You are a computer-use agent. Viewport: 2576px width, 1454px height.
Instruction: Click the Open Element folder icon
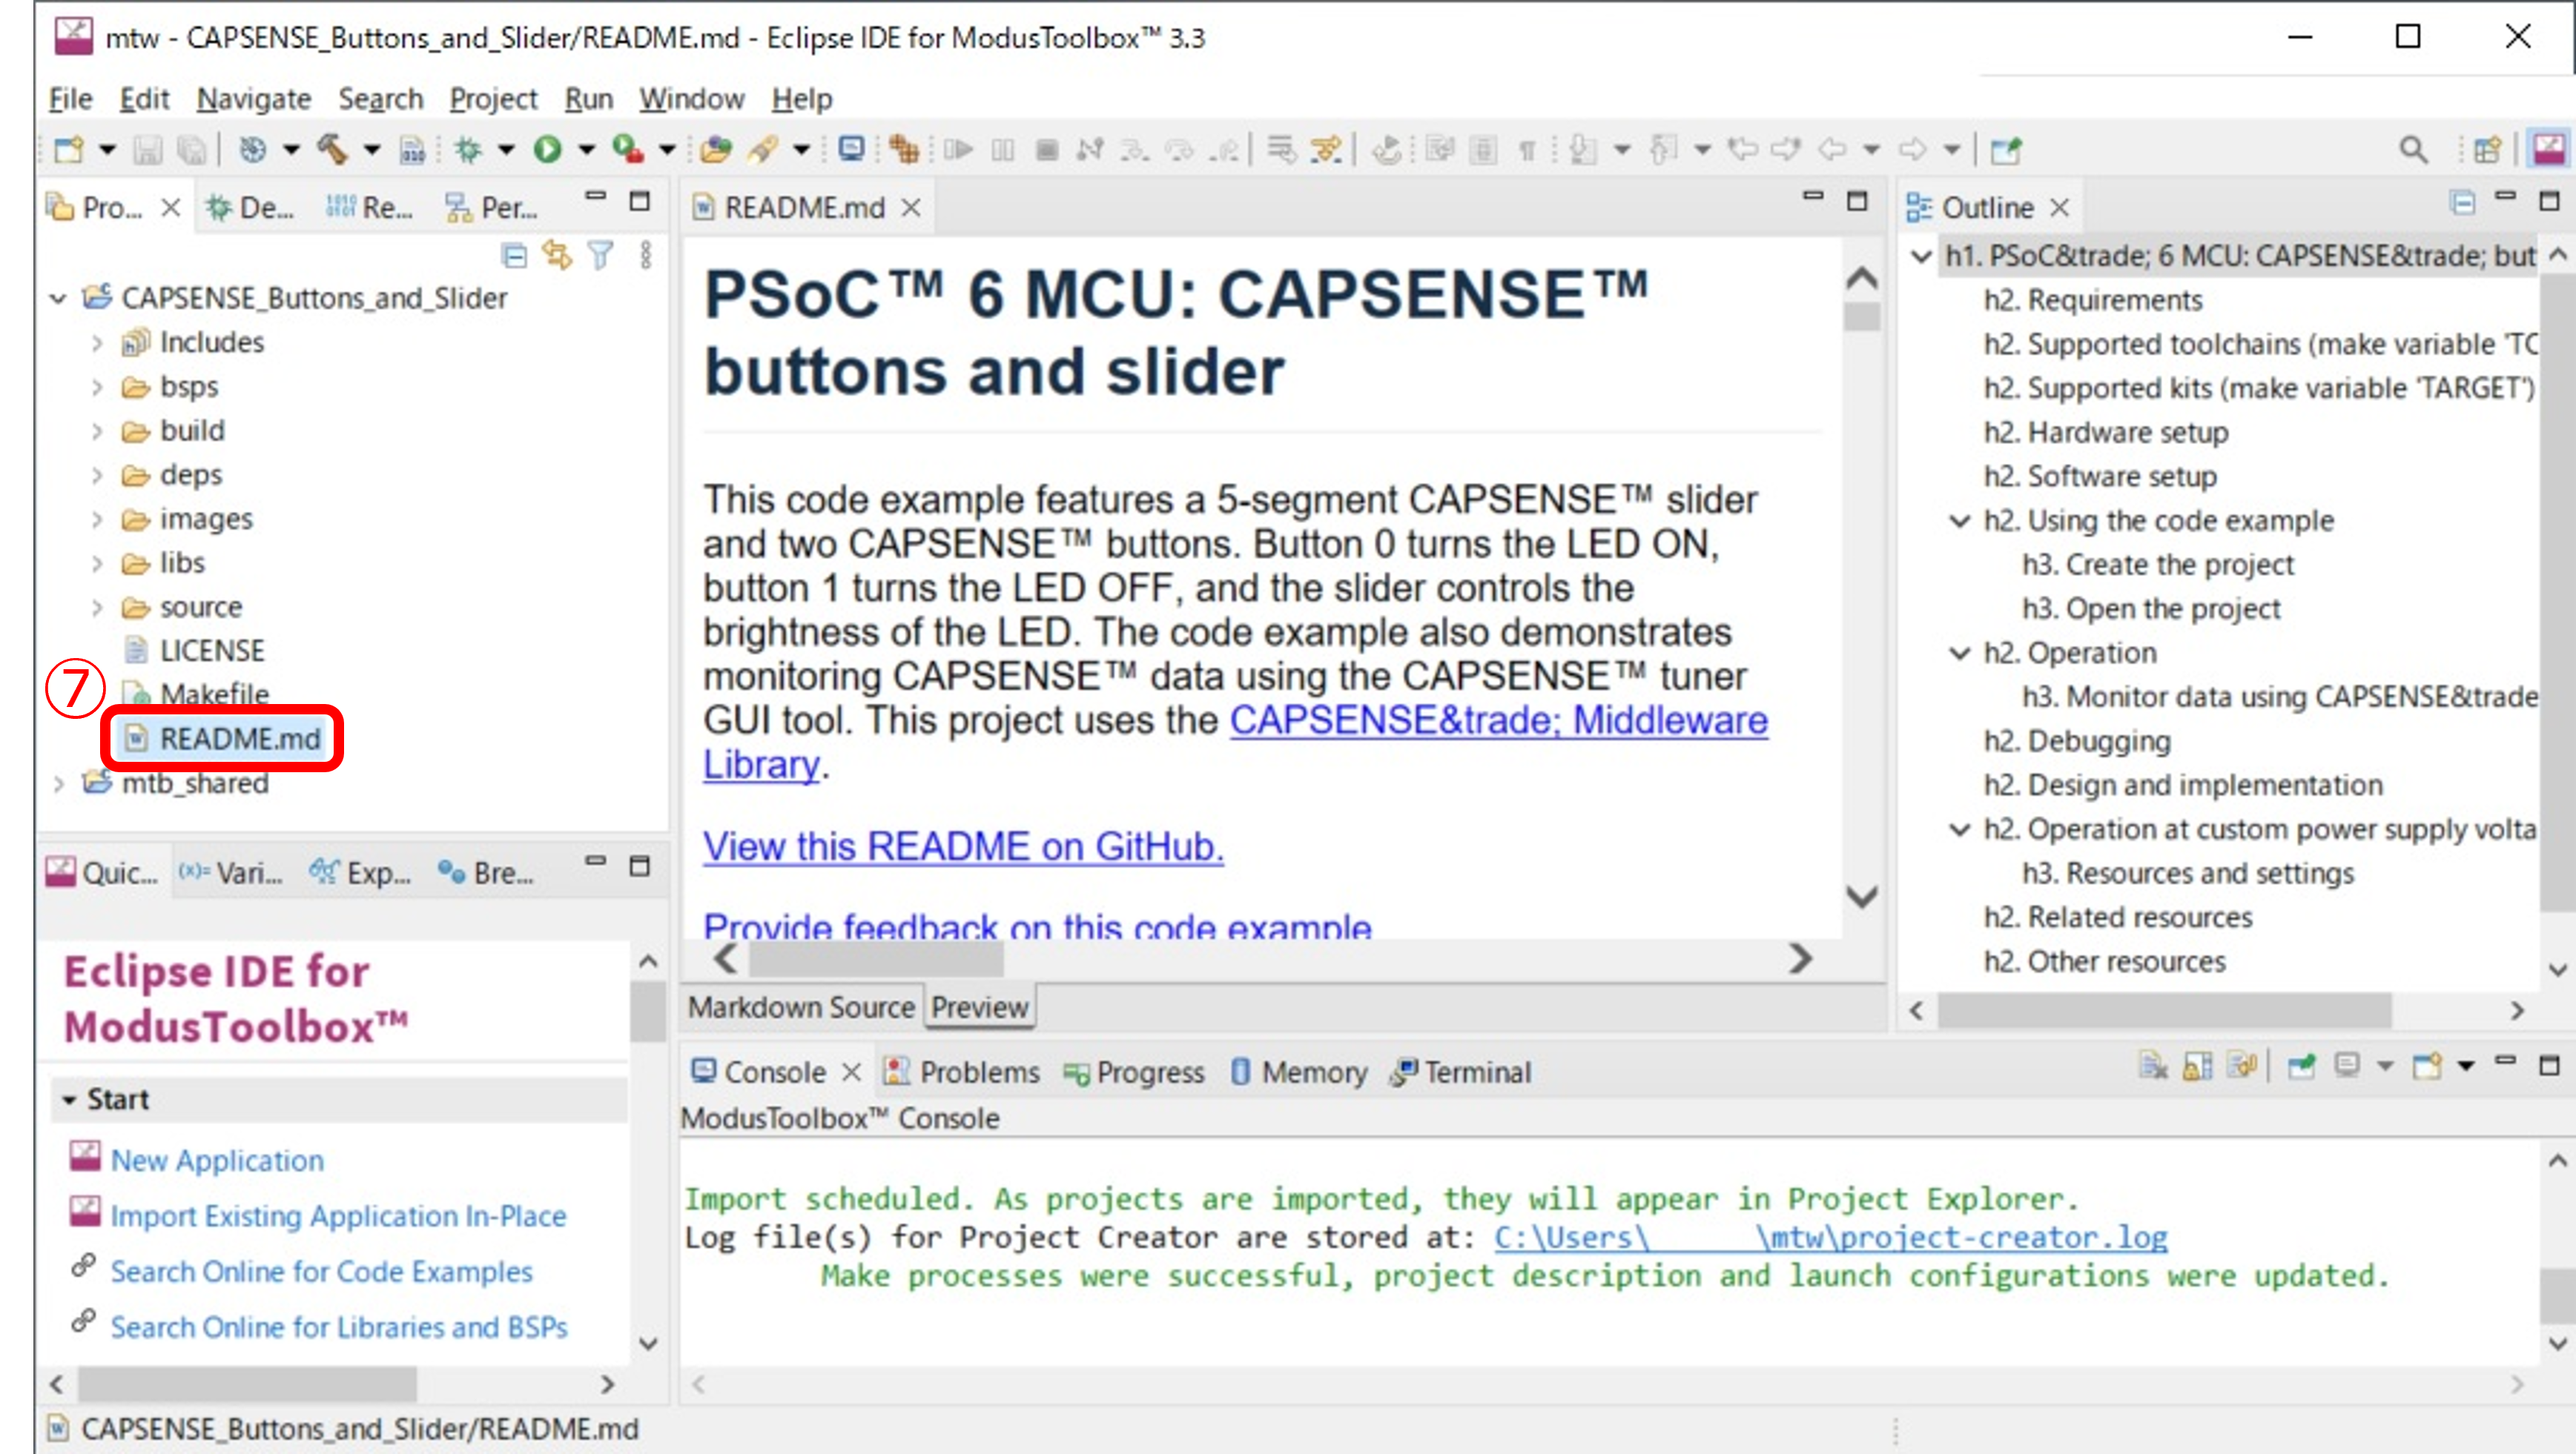(x=715, y=150)
